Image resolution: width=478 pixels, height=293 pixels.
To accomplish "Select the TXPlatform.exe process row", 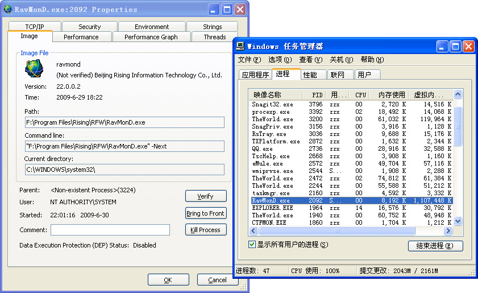I will (x=351, y=141).
